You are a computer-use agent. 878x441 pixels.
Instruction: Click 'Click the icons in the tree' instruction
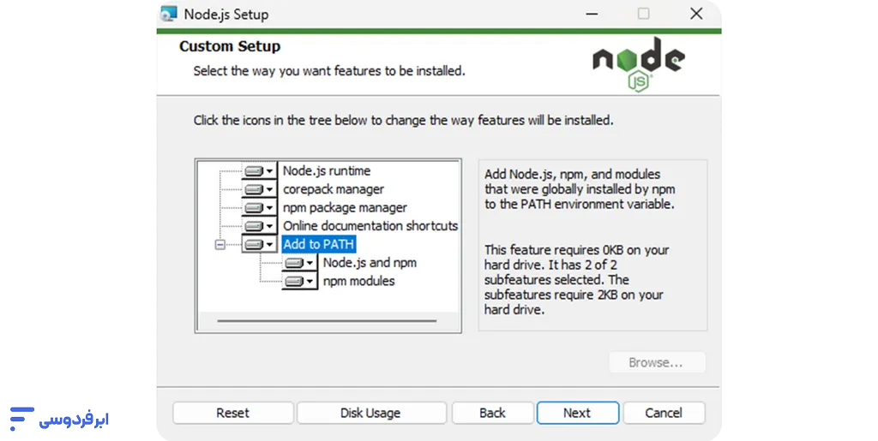403,120
